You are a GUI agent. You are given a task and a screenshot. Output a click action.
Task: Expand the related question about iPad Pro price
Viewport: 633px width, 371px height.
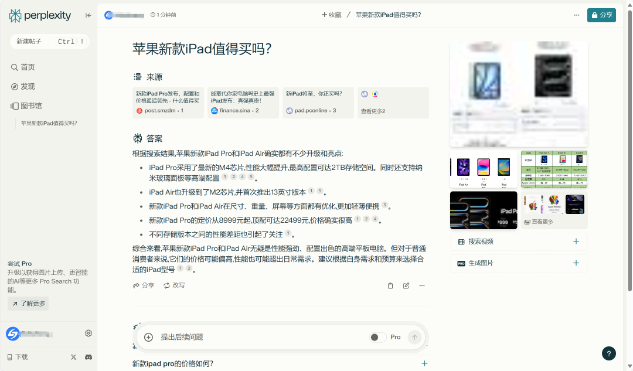click(x=424, y=363)
